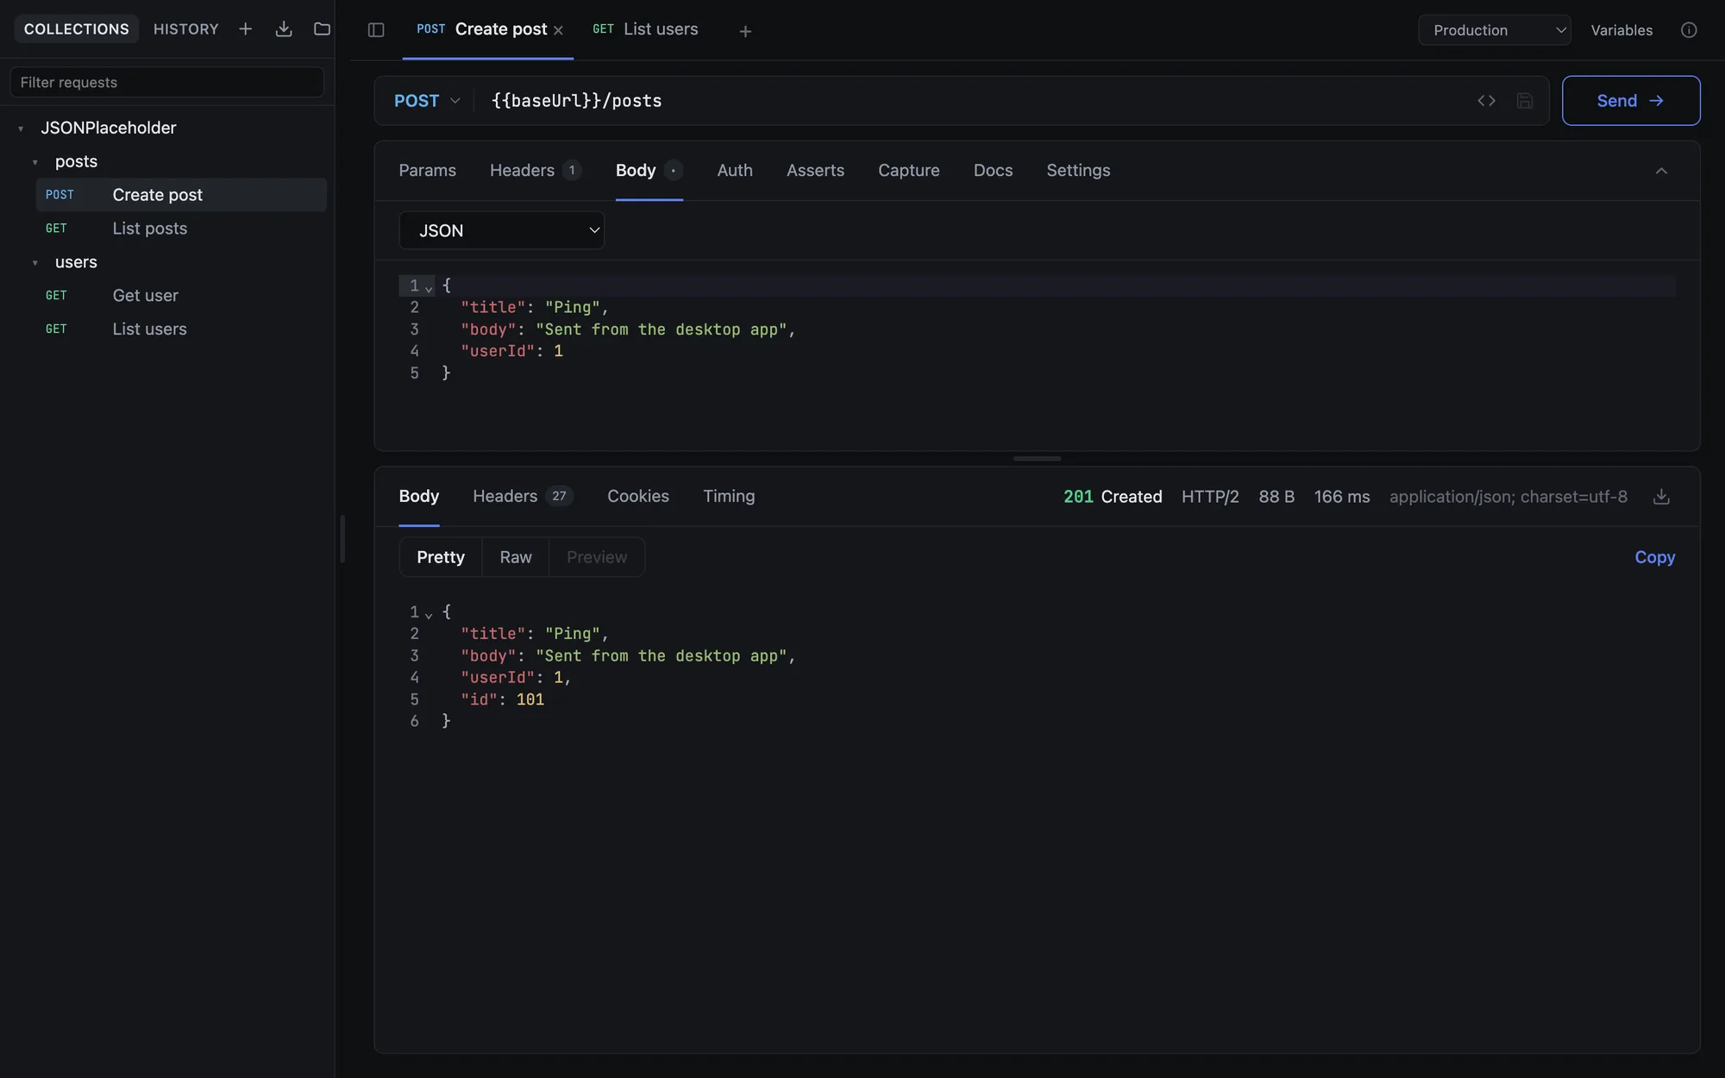Click the application/json; charset=utf-8 content type
Viewport: 1725px width, 1078px height.
click(1509, 497)
